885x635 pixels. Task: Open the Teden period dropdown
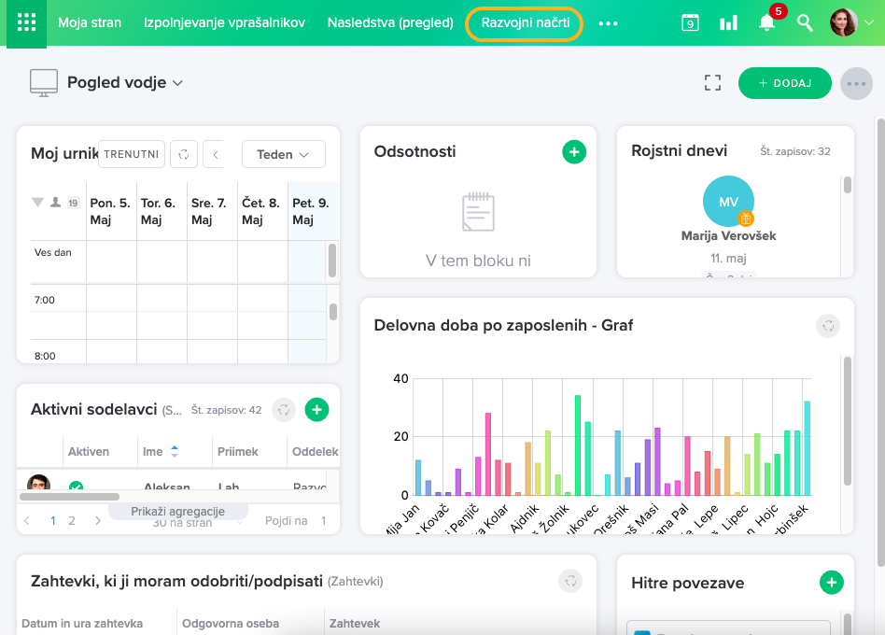(x=283, y=154)
